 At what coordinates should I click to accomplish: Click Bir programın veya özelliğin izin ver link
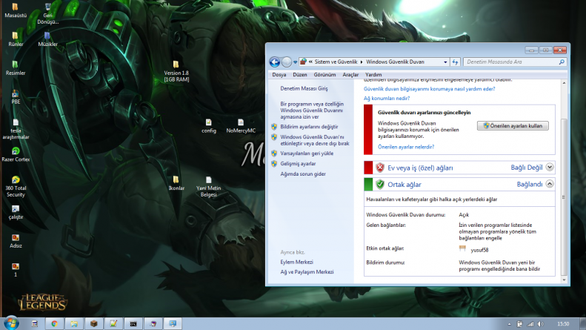click(x=312, y=110)
